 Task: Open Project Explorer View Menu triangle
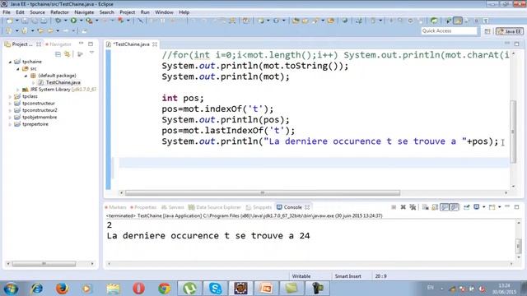(91, 53)
